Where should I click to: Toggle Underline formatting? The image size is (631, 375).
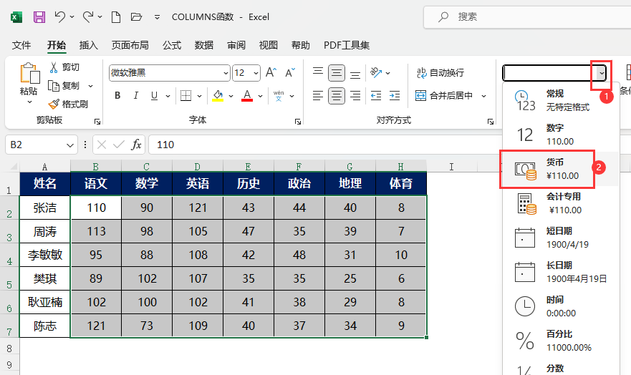154,96
